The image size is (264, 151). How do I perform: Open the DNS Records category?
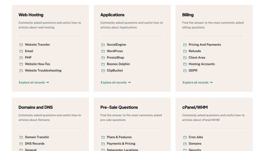pyautogui.click(x=35, y=144)
